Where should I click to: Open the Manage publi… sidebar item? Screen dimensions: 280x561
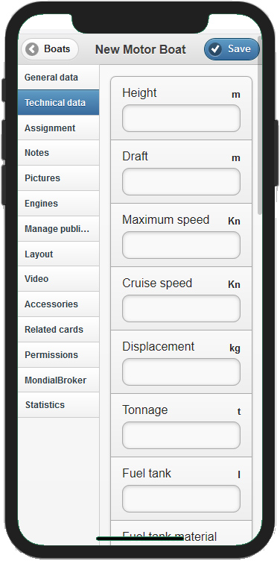[59, 229]
